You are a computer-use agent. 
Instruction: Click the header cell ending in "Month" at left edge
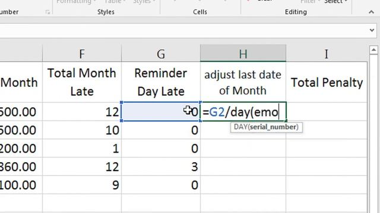click(x=21, y=82)
